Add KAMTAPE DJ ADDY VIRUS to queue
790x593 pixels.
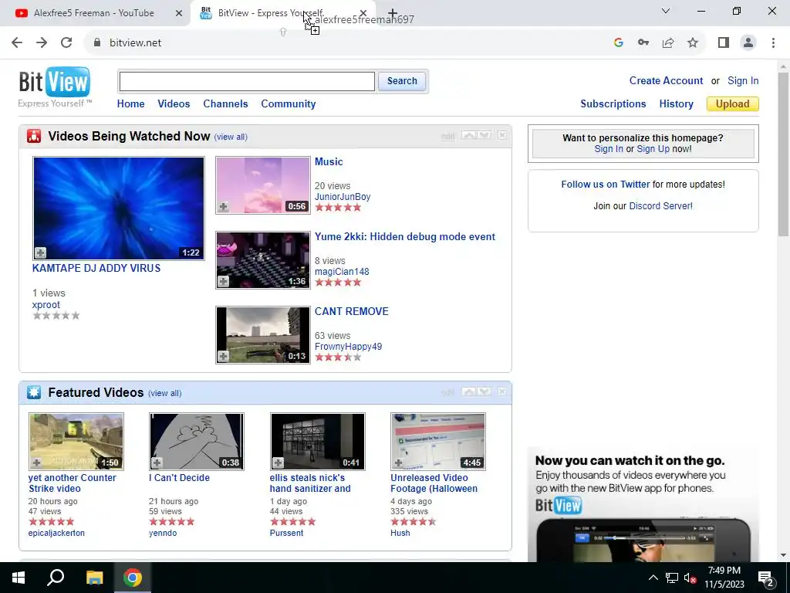pos(40,252)
